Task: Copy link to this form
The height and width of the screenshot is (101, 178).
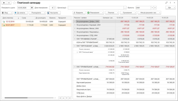Action: click(166, 3)
